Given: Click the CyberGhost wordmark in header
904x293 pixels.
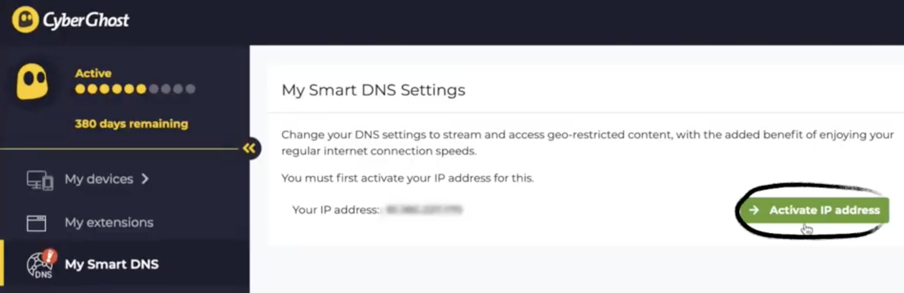Looking at the screenshot, I should [x=86, y=20].
